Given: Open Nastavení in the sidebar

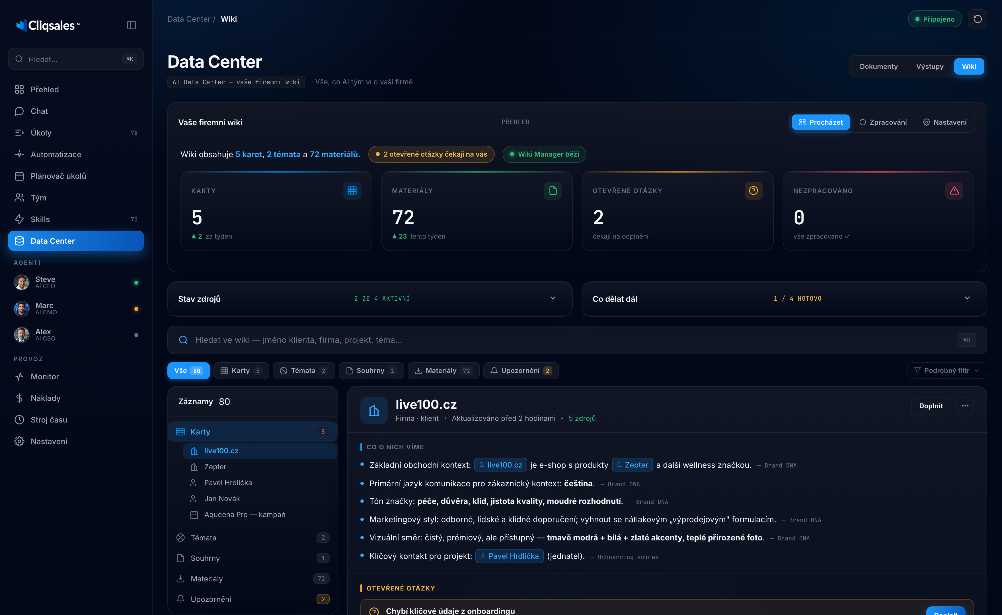Looking at the screenshot, I should pyautogui.click(x=76, y=441).
